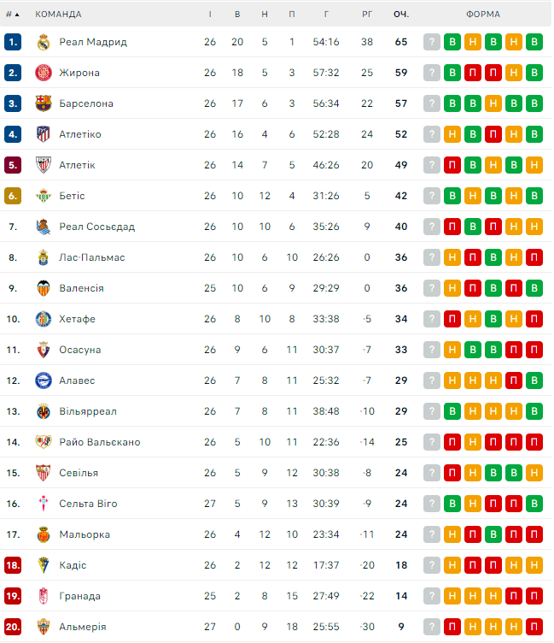Click the Atlético Madrid club crest
This screenshot has width=554, height=643.
coord(44,134)
